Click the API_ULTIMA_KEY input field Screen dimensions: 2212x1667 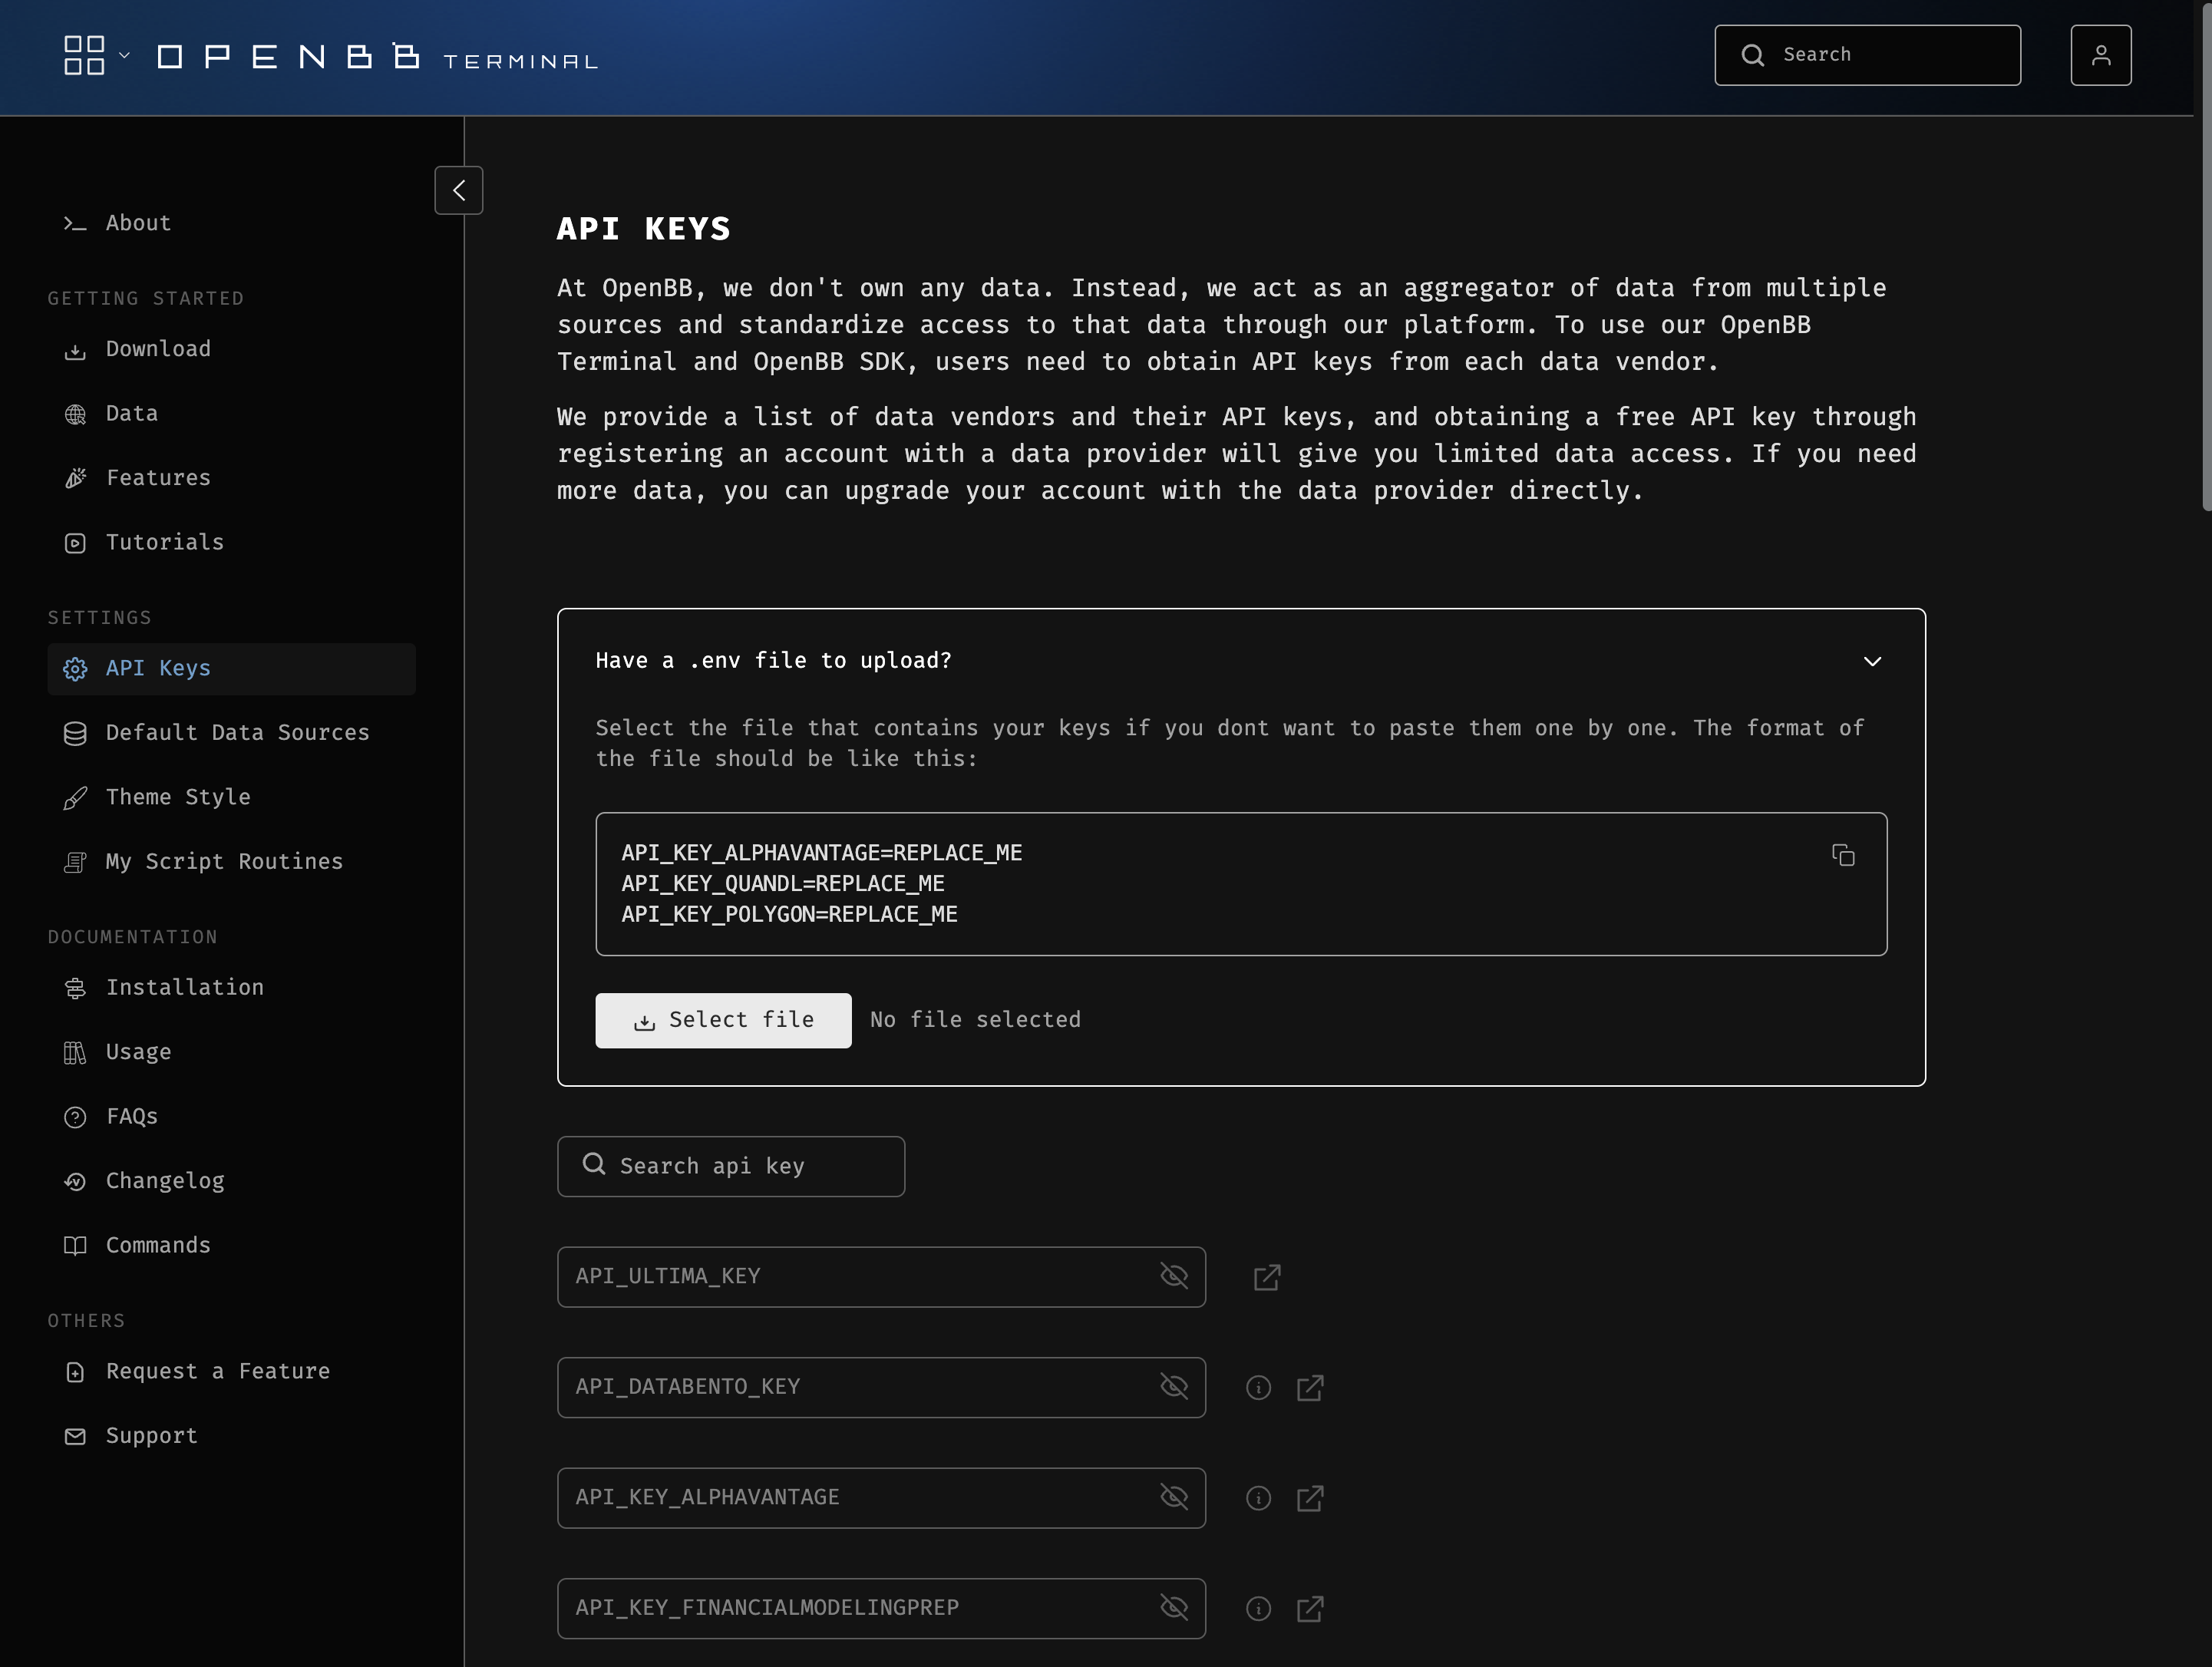click(881, 1277)
